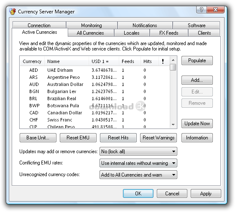235x212 pixels.
Task: Expand the Conflicting EMU rates combo box
Action: tap(138, 163)
